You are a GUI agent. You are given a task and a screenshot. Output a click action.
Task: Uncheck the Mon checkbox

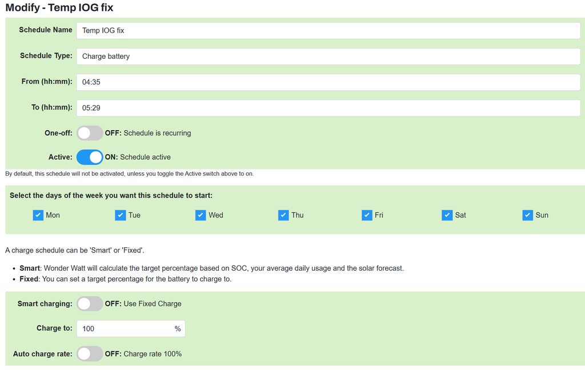coord(38,215)
